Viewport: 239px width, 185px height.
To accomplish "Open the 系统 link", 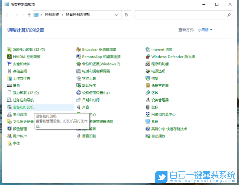I will (x=155, y=122).
